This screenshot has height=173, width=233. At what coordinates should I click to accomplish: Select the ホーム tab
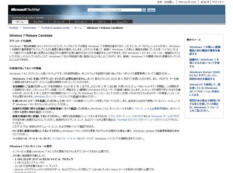pyautogui.click(x=20, y=22)
